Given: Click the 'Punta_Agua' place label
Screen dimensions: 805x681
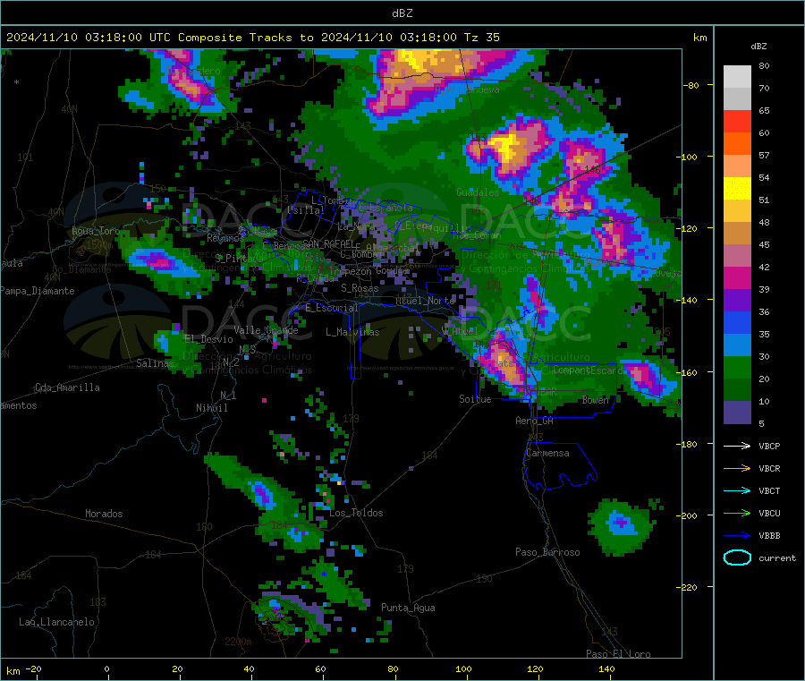Looking at the screenshot, I should click(408, 608).
